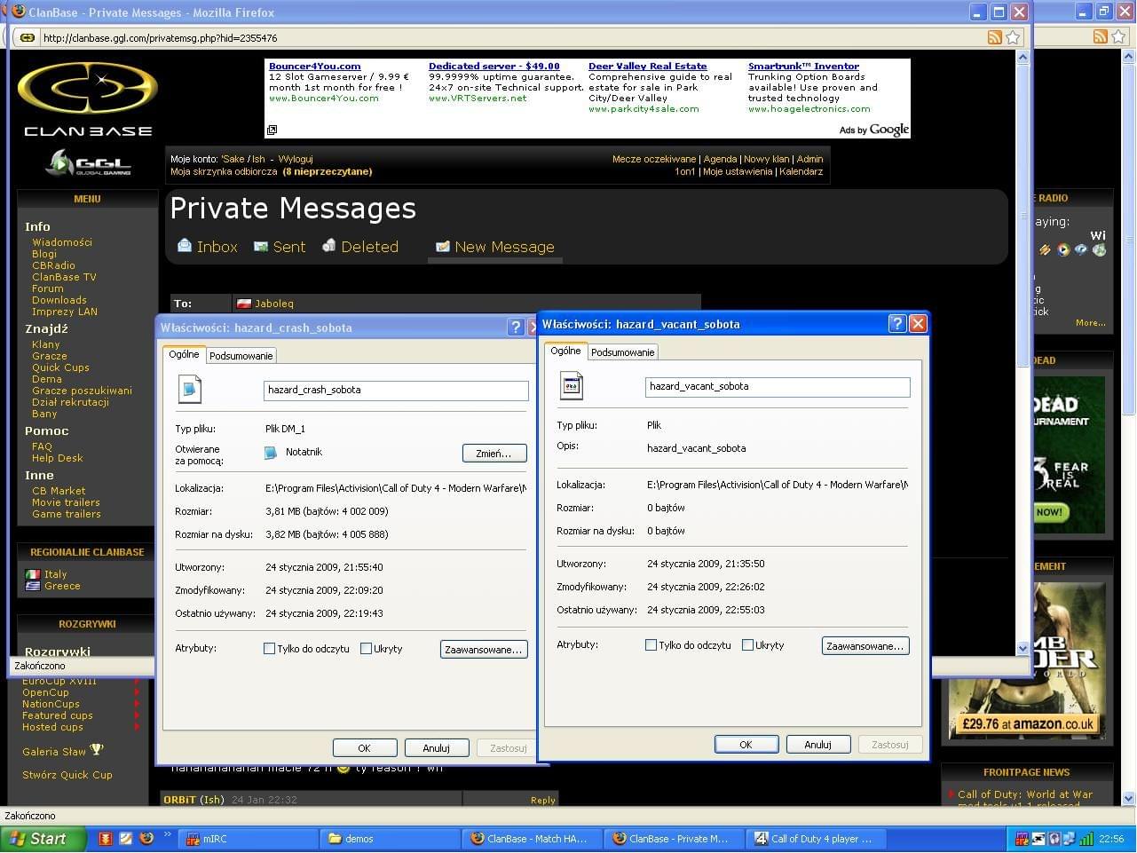1137x853 pixels.
Task: Click RSS feed icon in Private Messages window
Action: pos(995,37)
